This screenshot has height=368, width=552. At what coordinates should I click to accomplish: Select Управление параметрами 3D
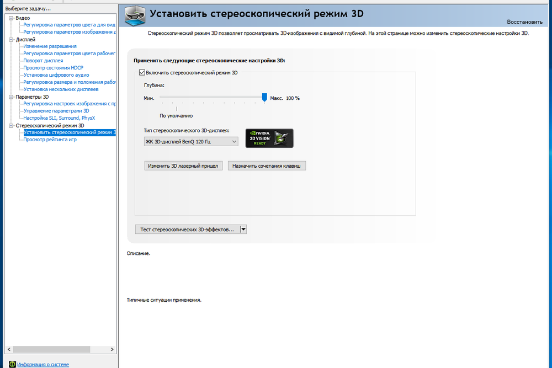pos(56,111)
